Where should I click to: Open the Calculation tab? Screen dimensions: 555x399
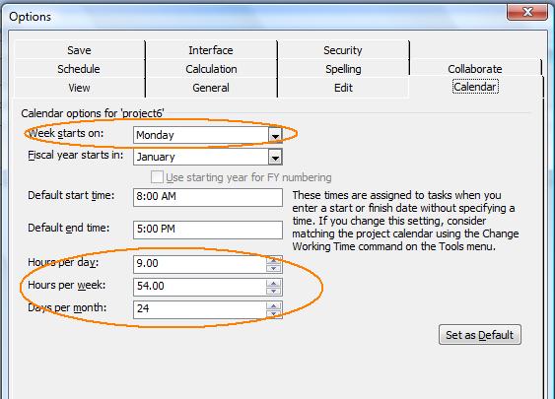coord(211,69)
